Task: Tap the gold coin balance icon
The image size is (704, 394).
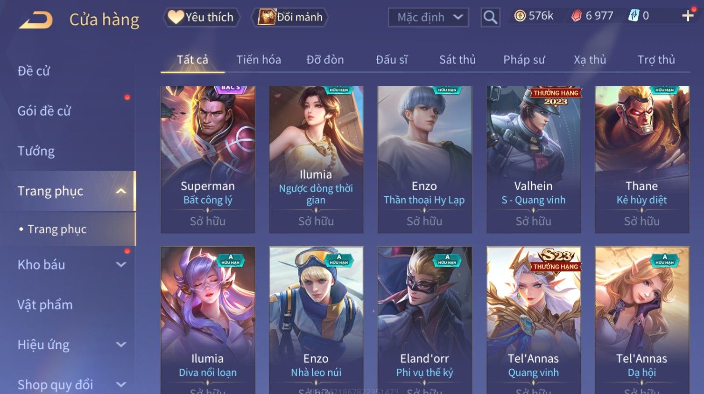Action: point(520,16)
